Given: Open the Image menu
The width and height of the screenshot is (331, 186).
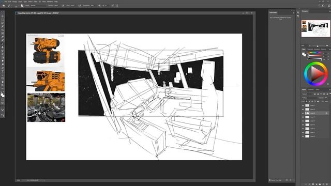Looking at the screenshot, I should (x=14, y=2).
